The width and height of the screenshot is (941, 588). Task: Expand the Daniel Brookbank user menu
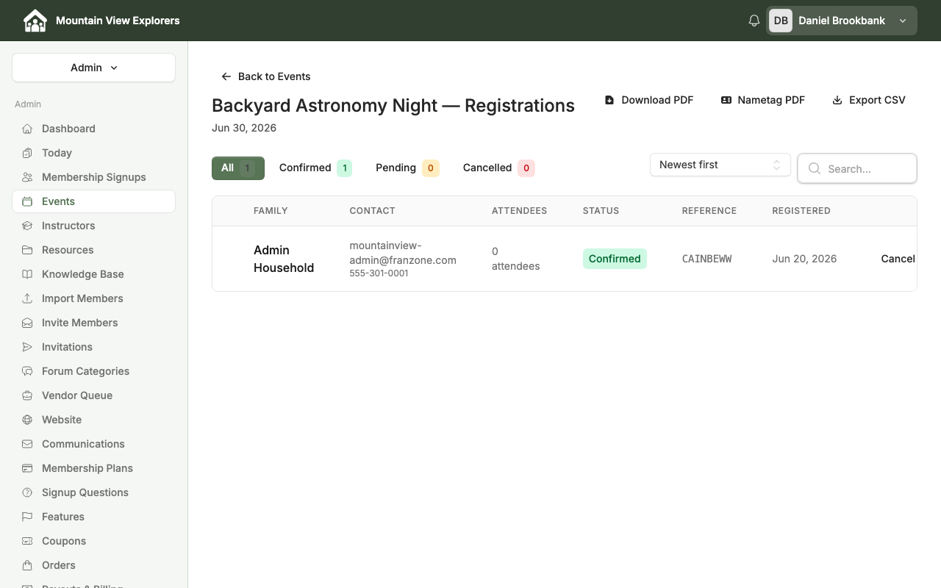click(842, 21)
